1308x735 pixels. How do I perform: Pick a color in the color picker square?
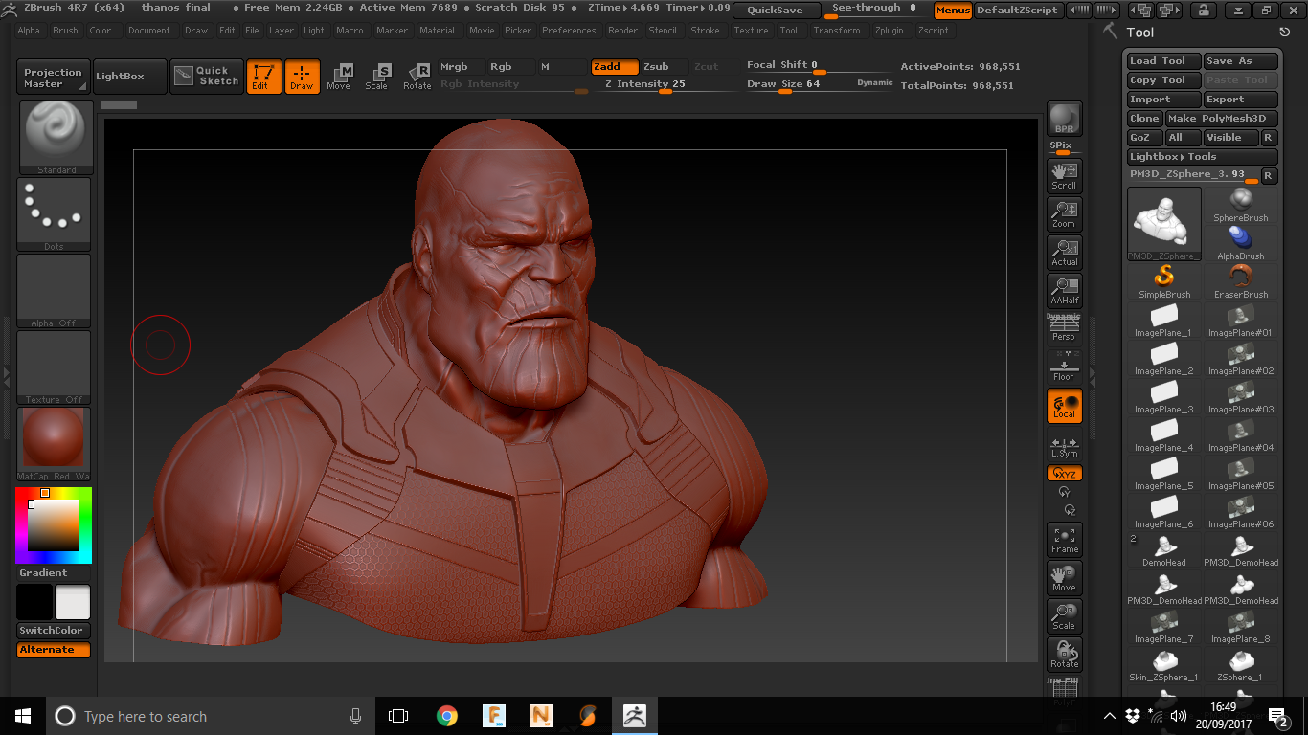coord(52,525)
